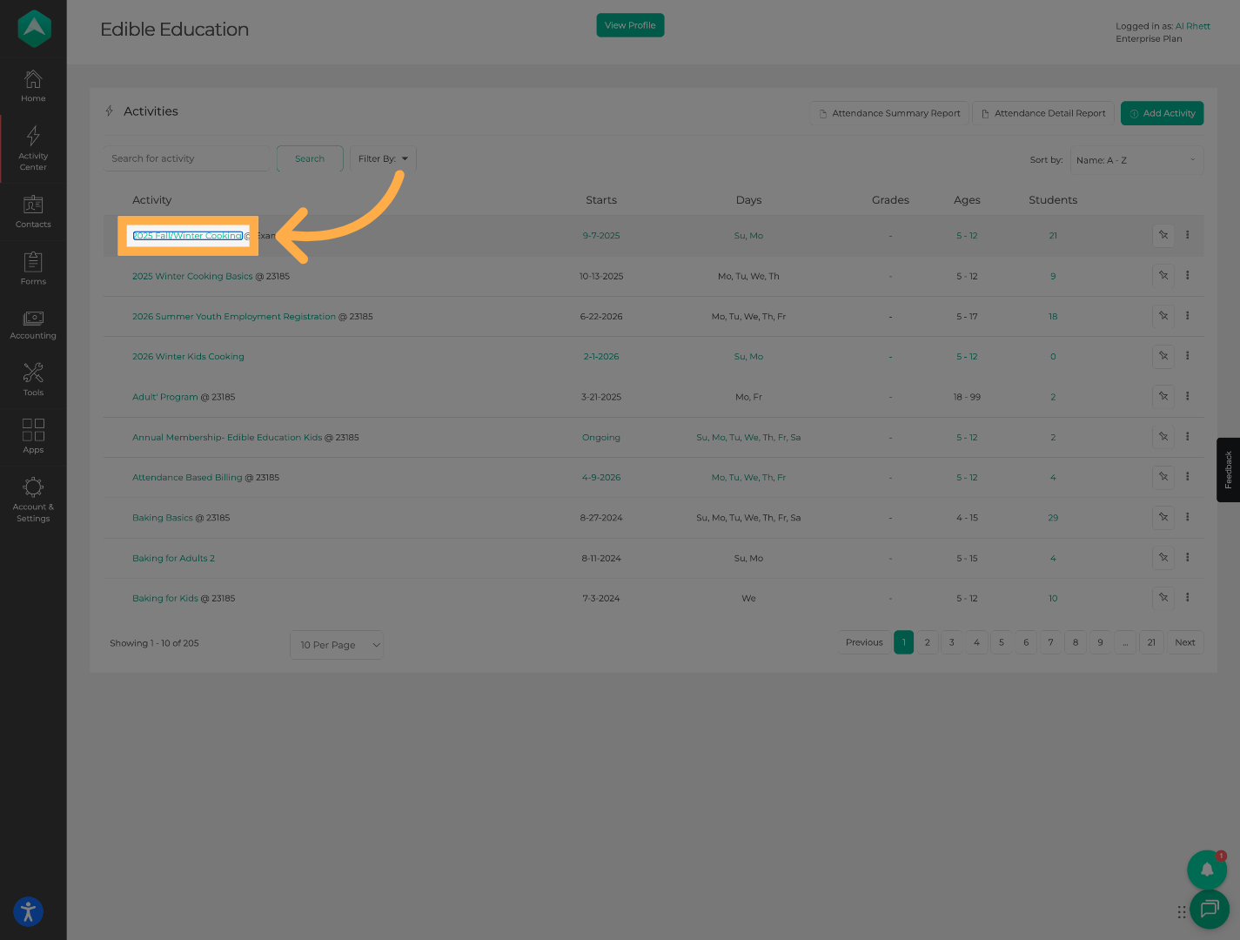
Task: Open the three-dot menu for Attendance Based Billing
Action: 1187,476
